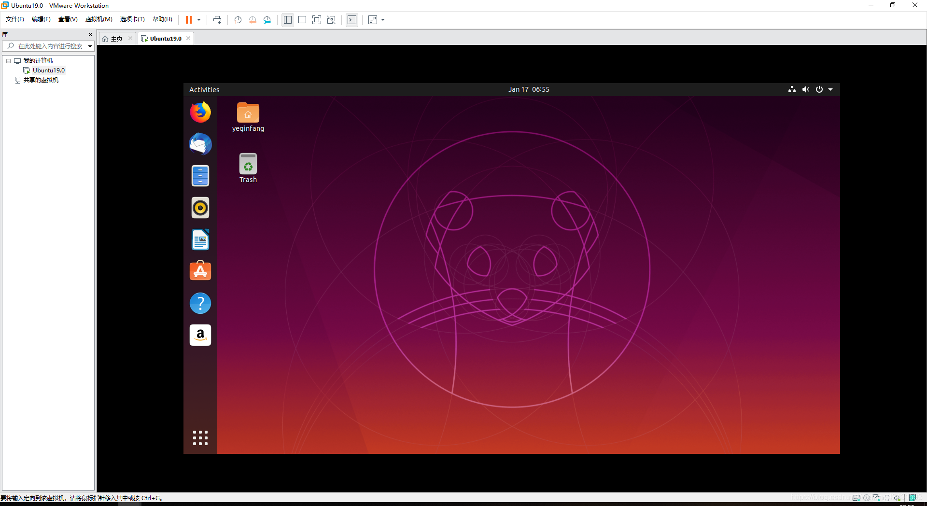
Task: Select 共享的虚拟机 in the library
Action: tap(41, 80)
